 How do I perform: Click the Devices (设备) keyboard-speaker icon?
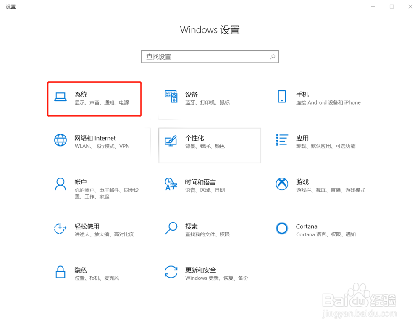171,97
